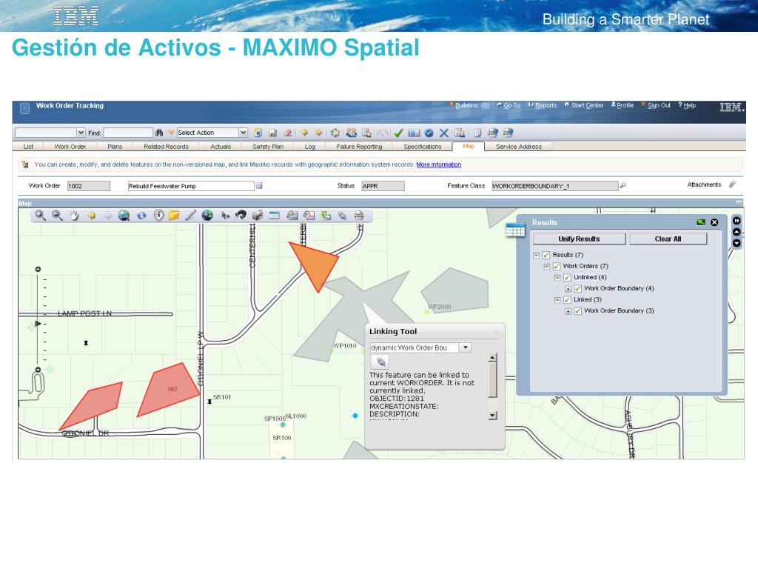
Task: Open the Select Action dropdown
Action: [x=243, y=133]
